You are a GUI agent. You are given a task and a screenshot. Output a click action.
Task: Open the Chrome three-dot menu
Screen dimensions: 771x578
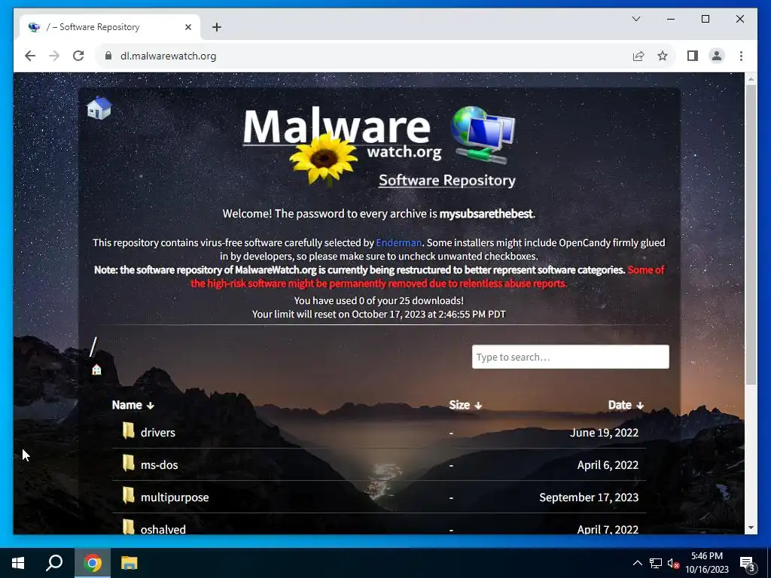pos(741,56)
